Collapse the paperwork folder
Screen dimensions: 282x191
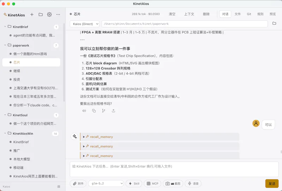[x=5, y=45]
